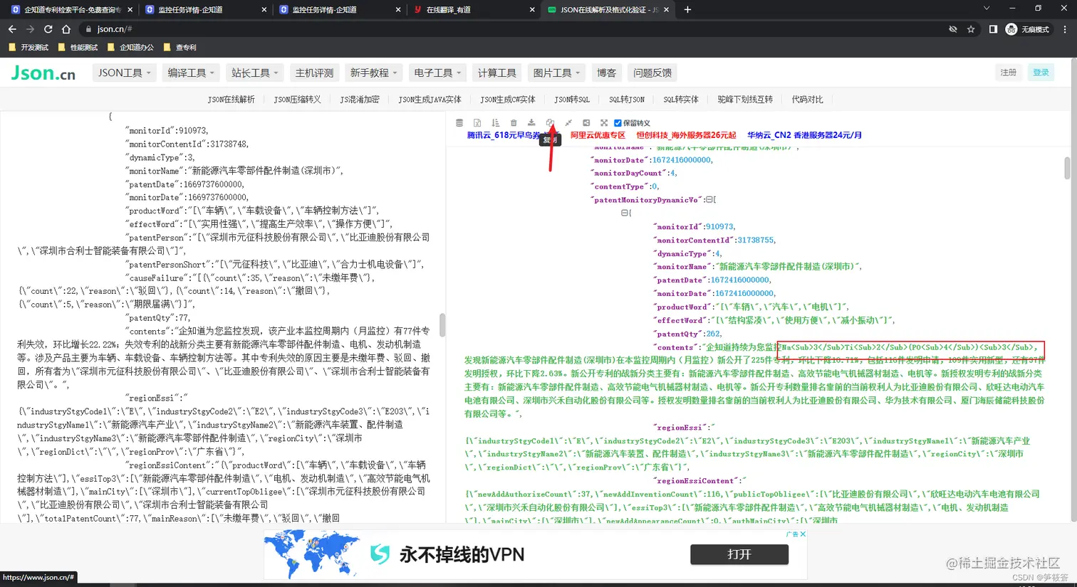Viewport: 1077px width, 587px height.
Task: Click the 注册 button
Action: (x=1008, y=73)
